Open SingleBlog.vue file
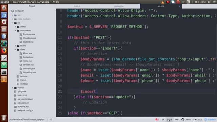Viewport: 217px width, 122px height. 29,73
